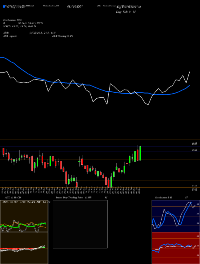Click the last tall green candlestick
This screenshot has height=264, width=200.
(140, 153)
